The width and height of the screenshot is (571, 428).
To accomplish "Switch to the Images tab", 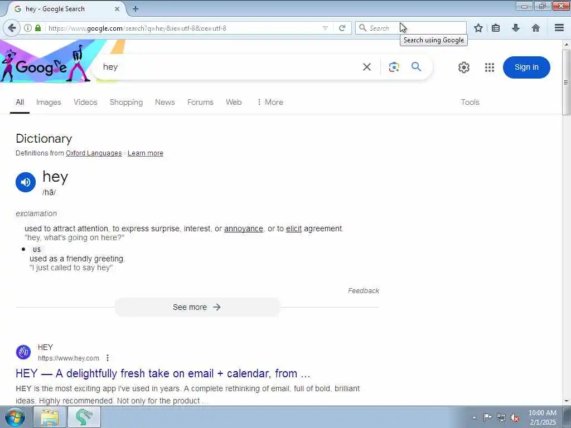I will (49, 103).
